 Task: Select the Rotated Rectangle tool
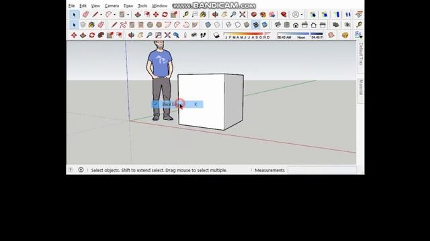click(x=140, y=25)
